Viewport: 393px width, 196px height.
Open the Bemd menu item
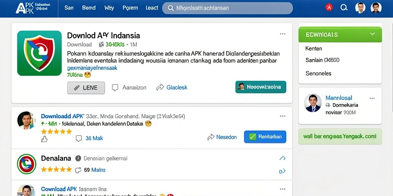(x=89, y=8)
